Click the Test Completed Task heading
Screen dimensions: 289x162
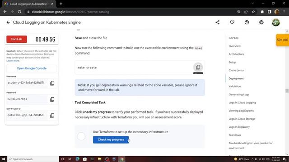[90, 103]
